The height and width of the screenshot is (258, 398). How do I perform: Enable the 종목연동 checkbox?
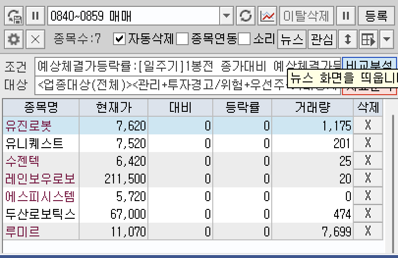point(182,39)
